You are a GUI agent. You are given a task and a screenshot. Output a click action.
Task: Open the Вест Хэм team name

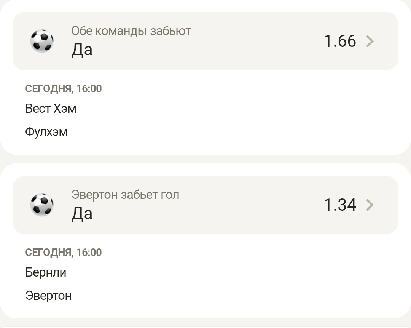(51, 109)
